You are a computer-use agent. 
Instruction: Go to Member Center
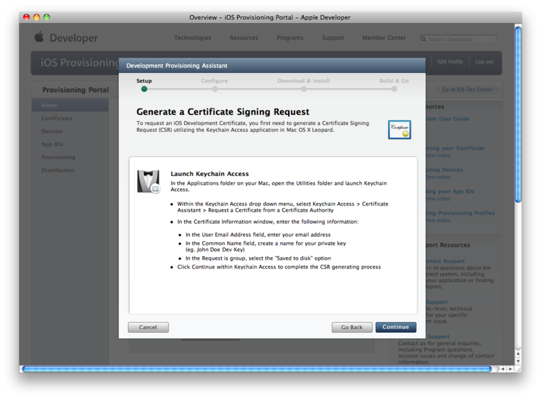coord(384,38)
